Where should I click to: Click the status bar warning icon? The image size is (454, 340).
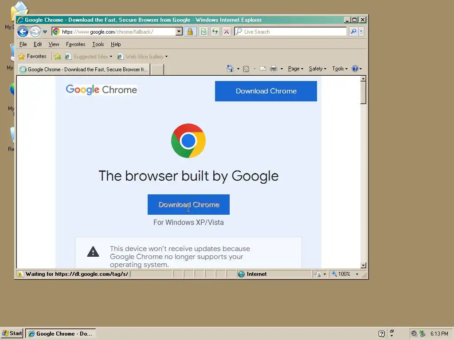click(20, 274)
